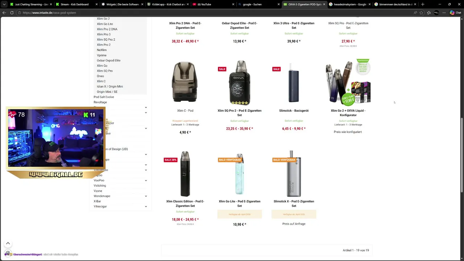
Task: Open the Xlim Go Lite product image
Action: click(x=240, y=174)
